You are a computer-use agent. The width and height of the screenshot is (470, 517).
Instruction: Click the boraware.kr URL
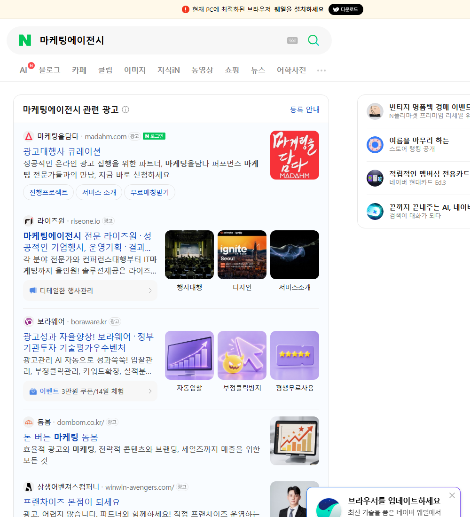click(x=89, y=321)
